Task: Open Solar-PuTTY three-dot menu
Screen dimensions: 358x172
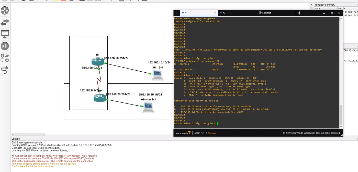Action: click(177, 13)
